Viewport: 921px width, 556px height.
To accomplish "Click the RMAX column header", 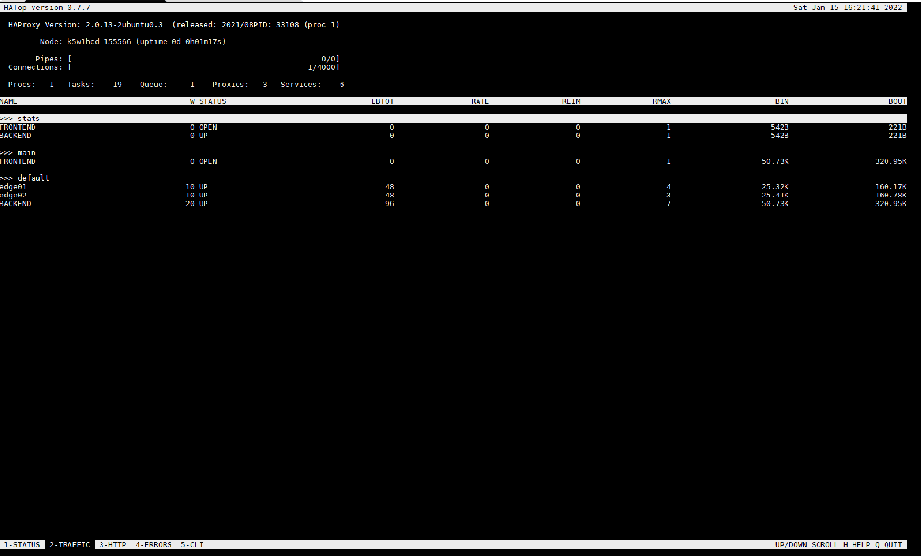I will pos(662,101).
